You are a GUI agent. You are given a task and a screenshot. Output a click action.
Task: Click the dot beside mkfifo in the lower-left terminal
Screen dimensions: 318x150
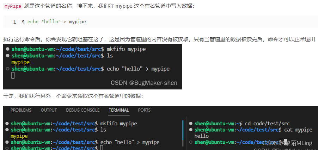point(7,124)
